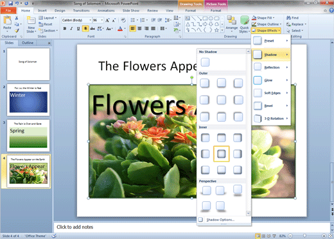
Task: Open the Calibri font name box
Action: (x=76, y=20)
